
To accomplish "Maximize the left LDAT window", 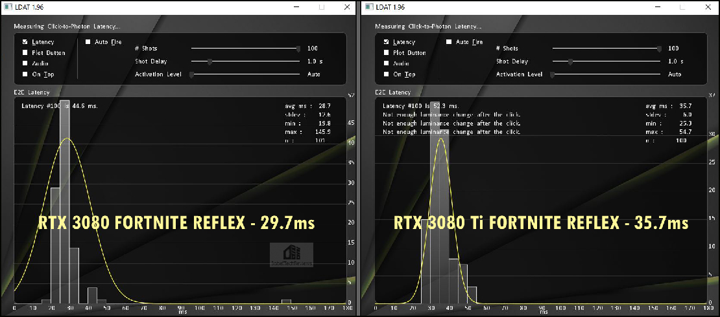I will [322, 7].
